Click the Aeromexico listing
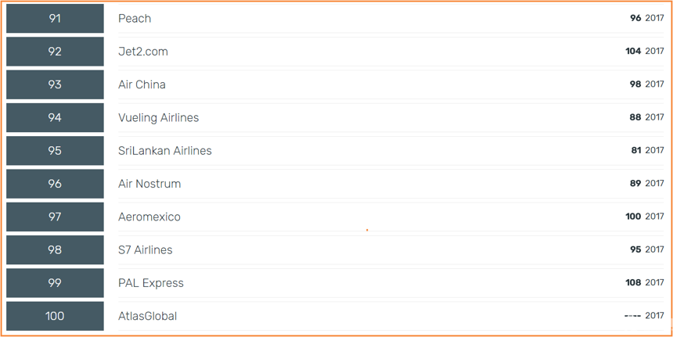This screenshot has width=673, height=337. [149, 217]
